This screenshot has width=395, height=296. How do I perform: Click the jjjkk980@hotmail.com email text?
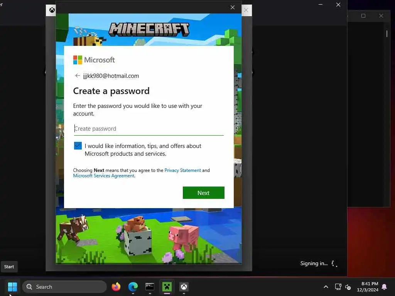click(x=111, y=76)
